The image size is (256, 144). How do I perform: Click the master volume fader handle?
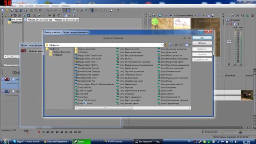[229, 42]
